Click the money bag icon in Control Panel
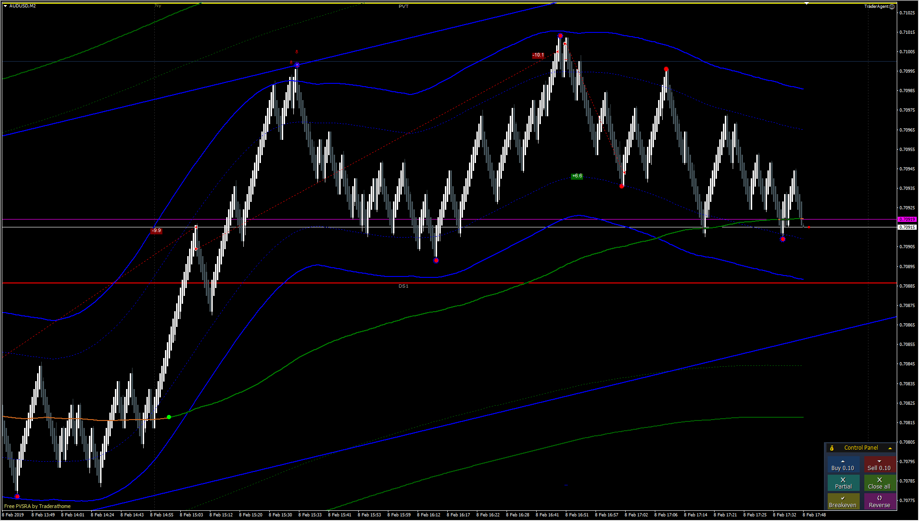This screenshot has width=919, height=521. (x=832, y=448)
